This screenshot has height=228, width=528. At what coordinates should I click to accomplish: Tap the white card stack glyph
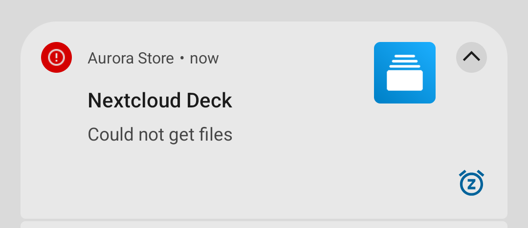pyautogui.click(x=404, y=73)
